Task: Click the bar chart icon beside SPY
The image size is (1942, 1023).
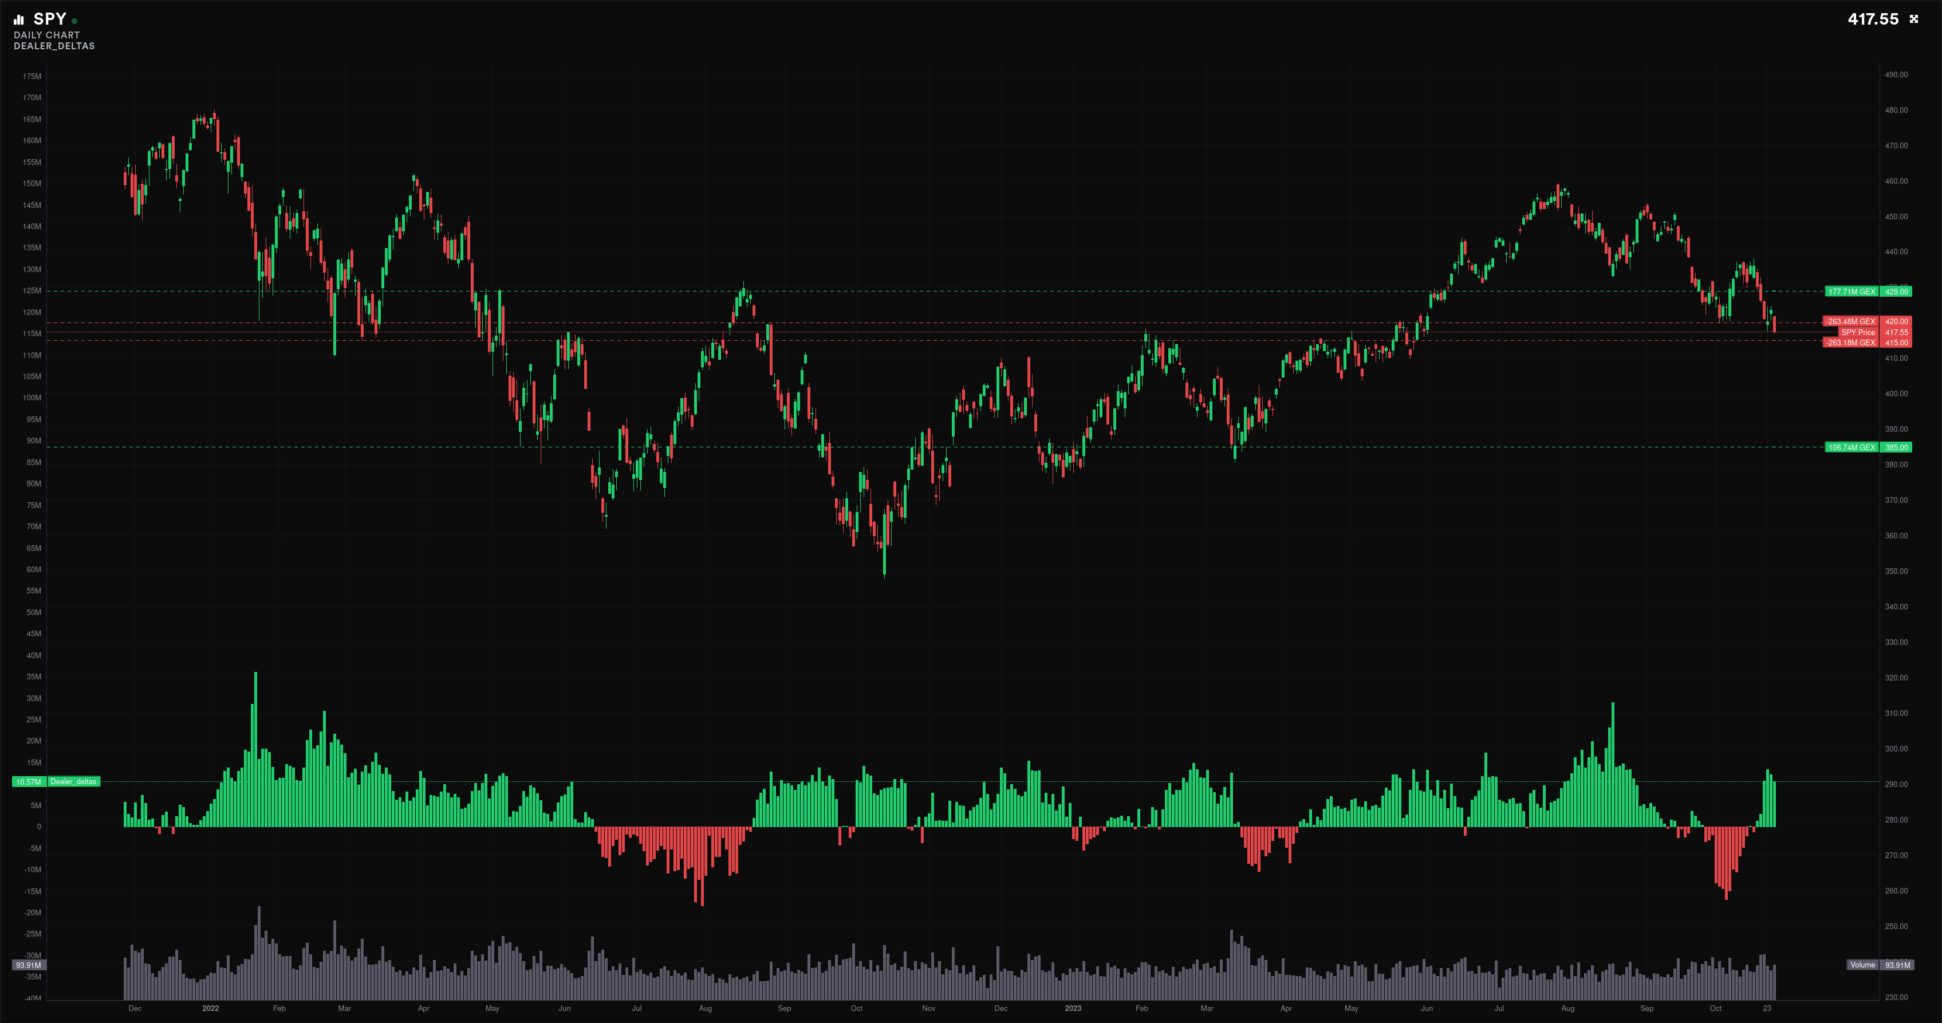Action: pyautogui.click(x=19, y=19)
